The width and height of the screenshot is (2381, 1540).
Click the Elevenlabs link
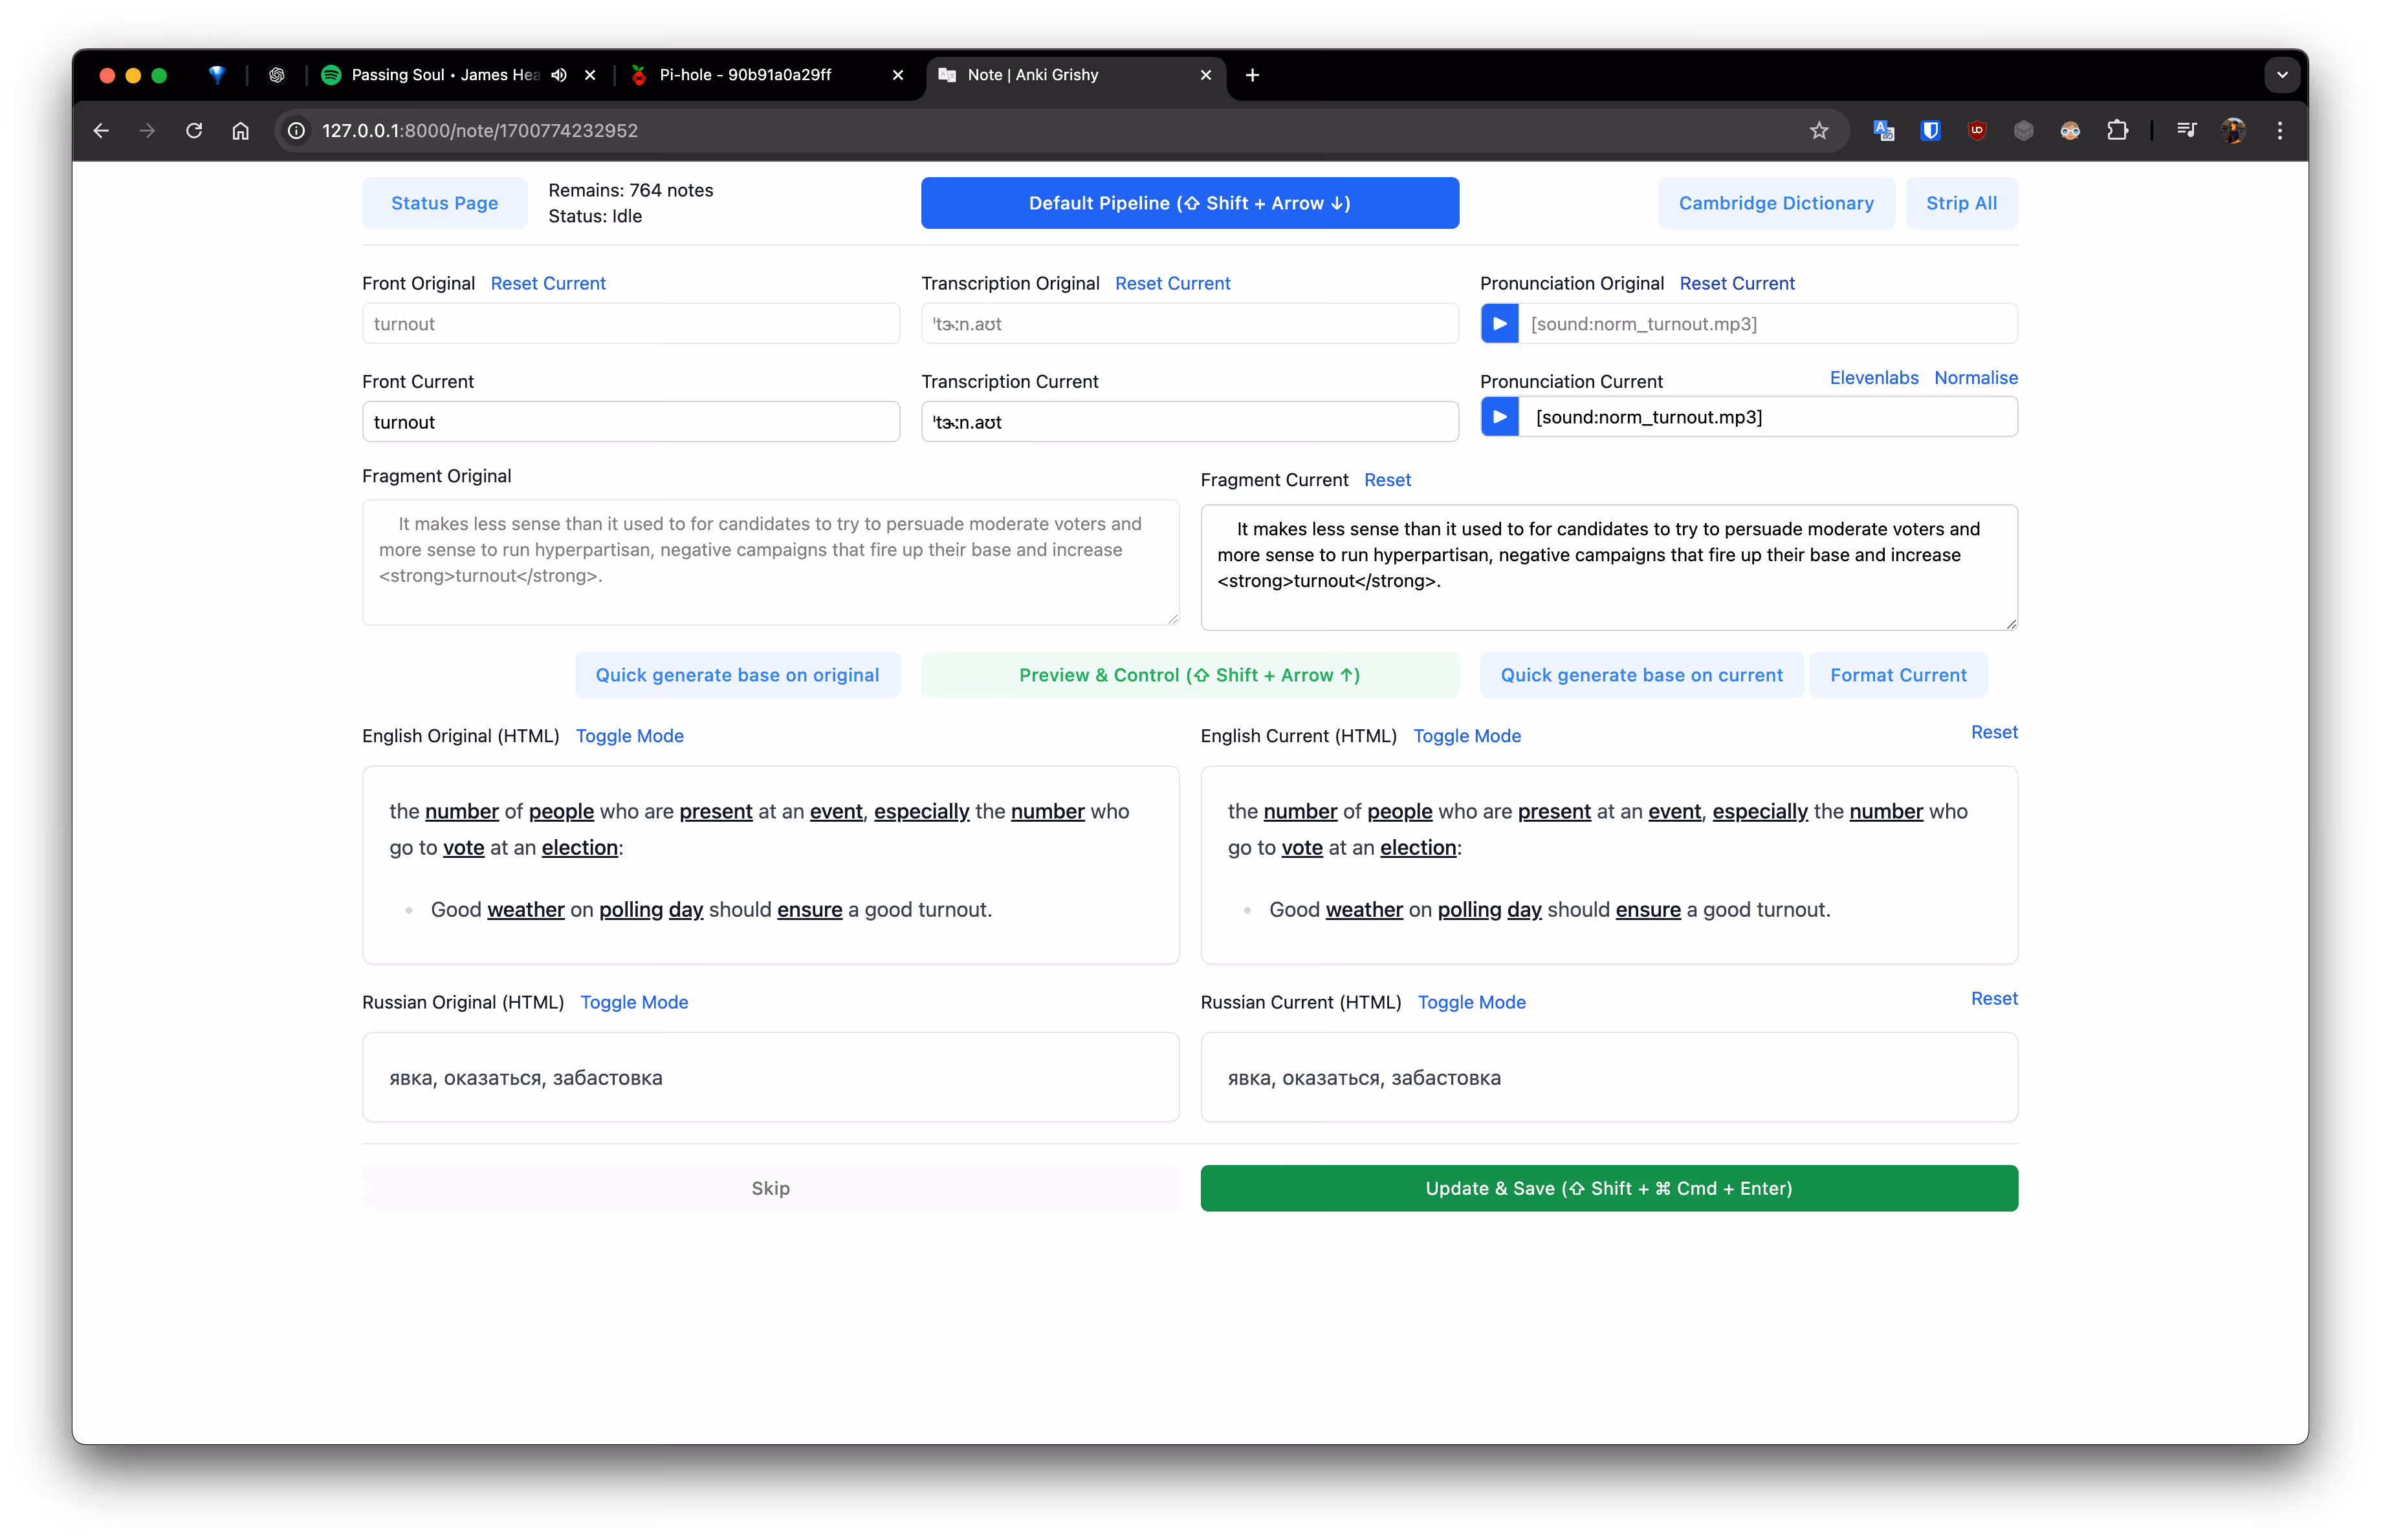pos(1873,378)
